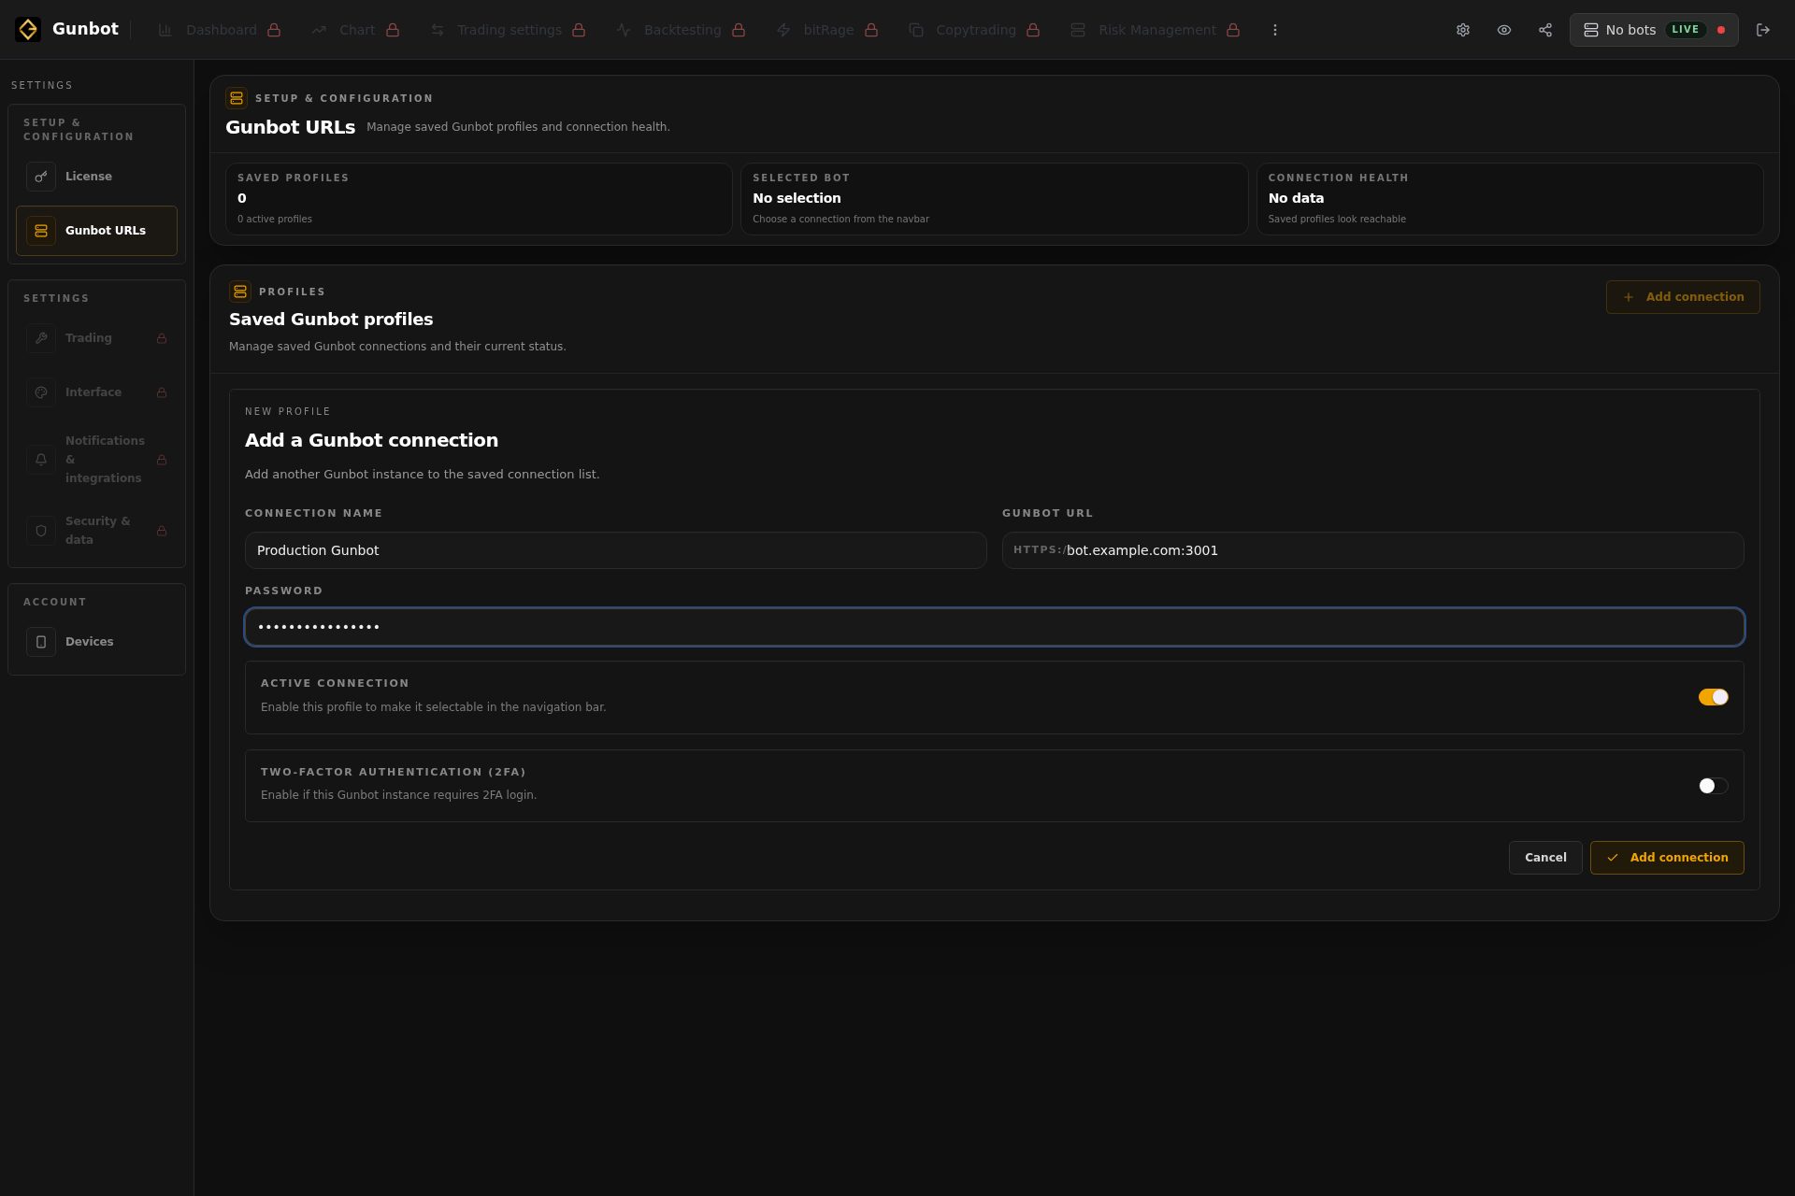Click the palette icon beside Interface
Image resolution: width=1795 pixels, height=1196 pixels.
[x=41, y=392]
